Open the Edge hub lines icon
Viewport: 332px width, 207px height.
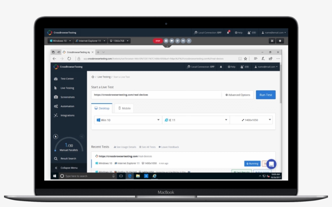click(255, 59)
